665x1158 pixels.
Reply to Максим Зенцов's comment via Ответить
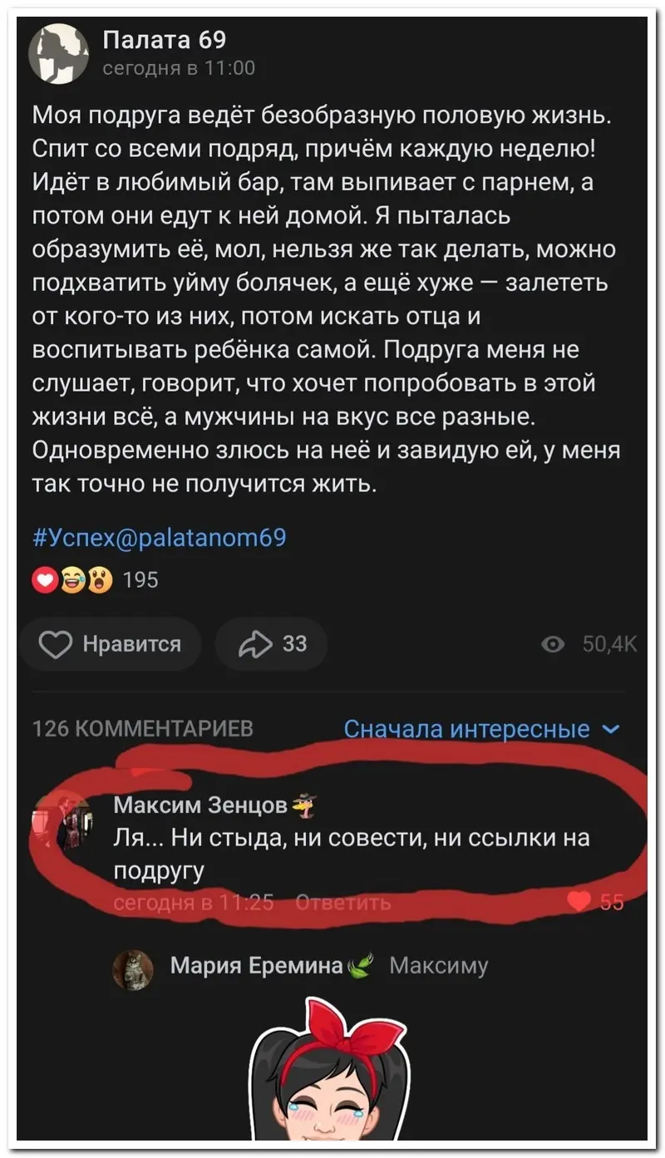pyautogui.click(x=343, y=902)
